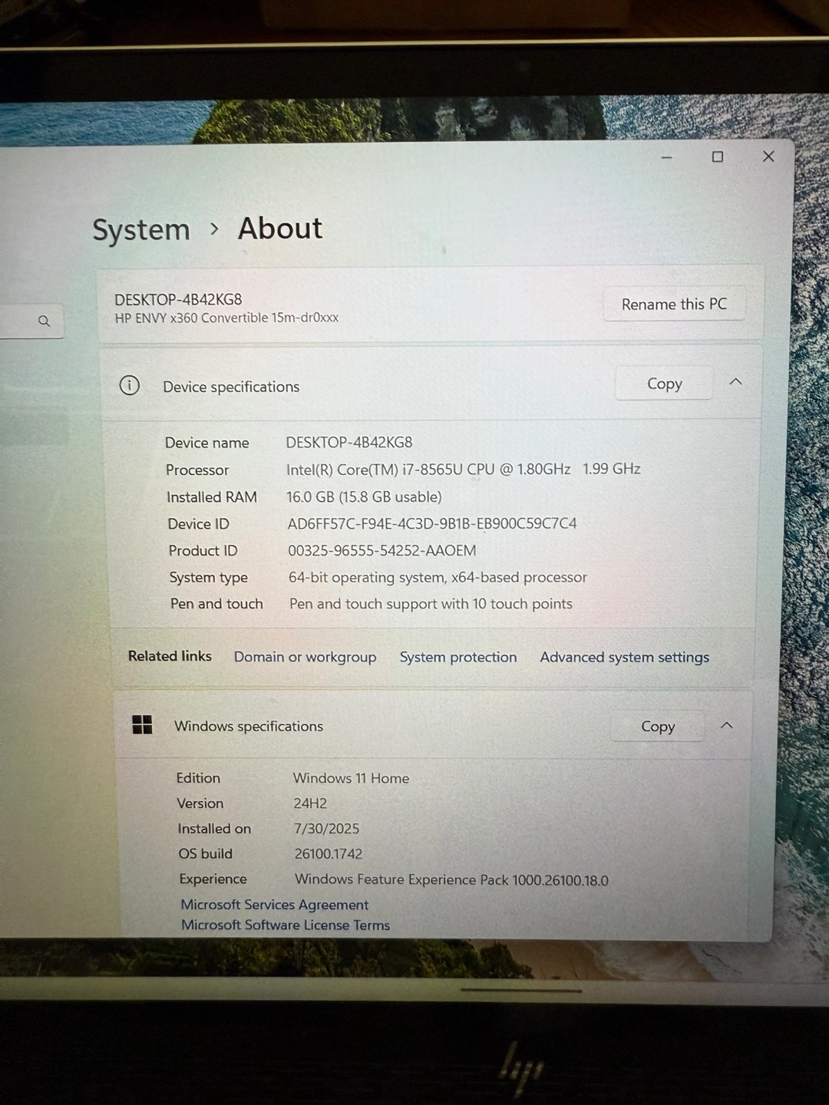The image size is (829, 1105).
Task: Click the sidebar search input field
Action: point(31,321)
